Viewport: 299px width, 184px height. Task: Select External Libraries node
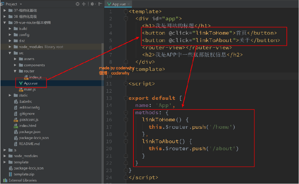pos(23,180)
